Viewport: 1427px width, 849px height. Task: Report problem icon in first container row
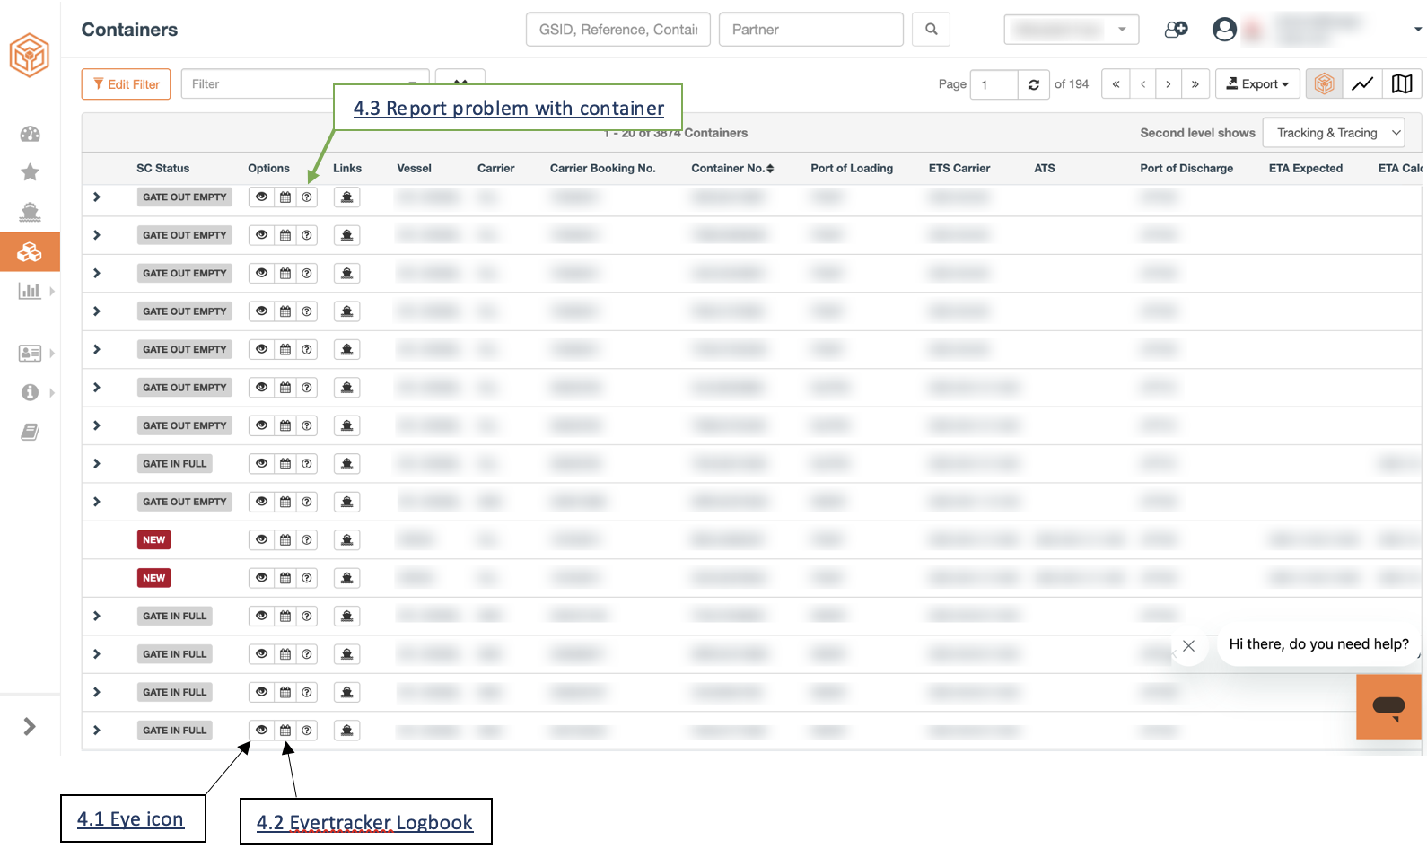(x=307, y=197)
